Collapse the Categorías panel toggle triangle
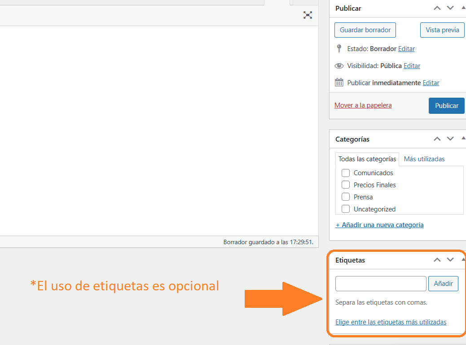466x345 pixels. tap(463, 139)
